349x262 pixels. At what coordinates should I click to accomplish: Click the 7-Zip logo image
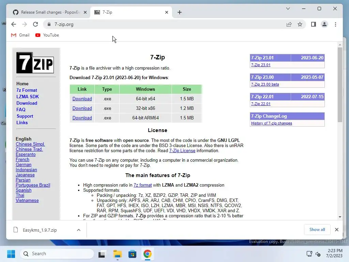35,63
